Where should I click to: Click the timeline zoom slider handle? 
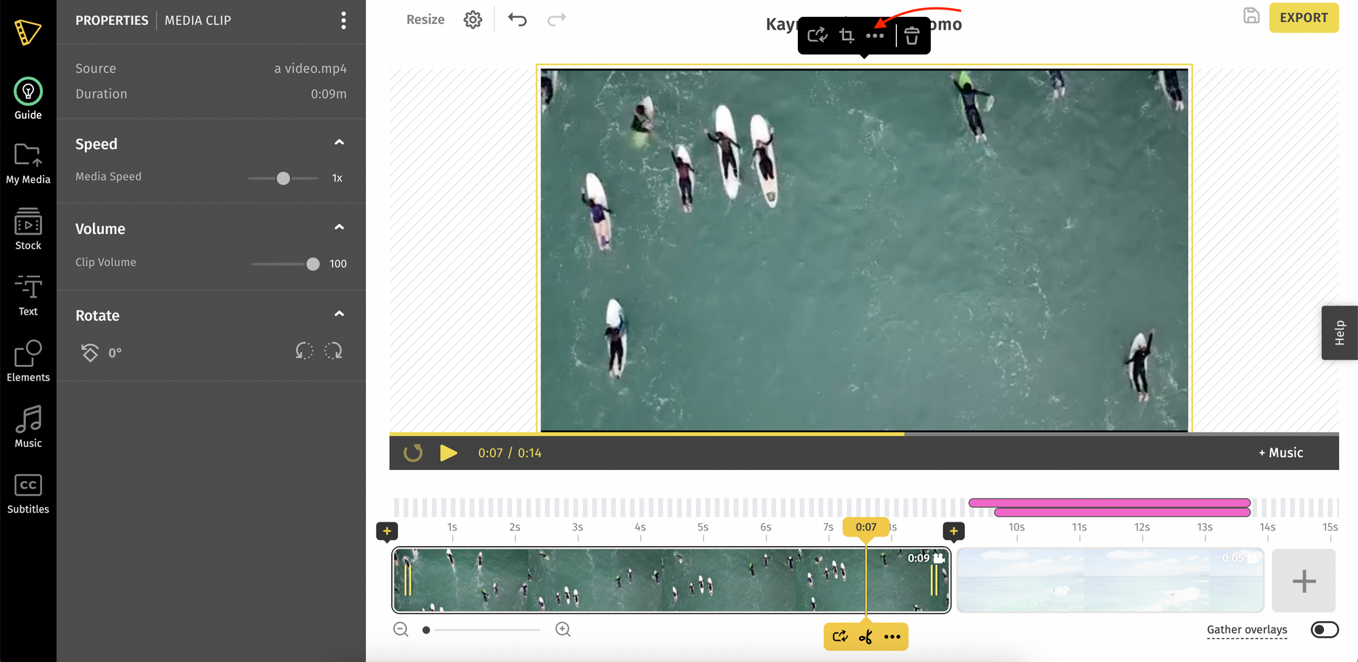[426, 630]
